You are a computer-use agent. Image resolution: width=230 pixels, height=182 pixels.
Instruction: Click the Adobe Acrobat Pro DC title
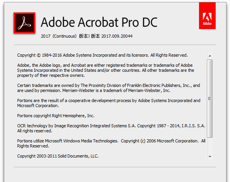(99, 22)
